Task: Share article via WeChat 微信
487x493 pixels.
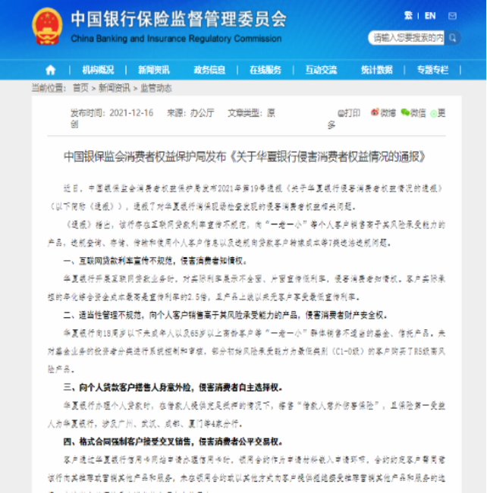Action: [413, 112]
